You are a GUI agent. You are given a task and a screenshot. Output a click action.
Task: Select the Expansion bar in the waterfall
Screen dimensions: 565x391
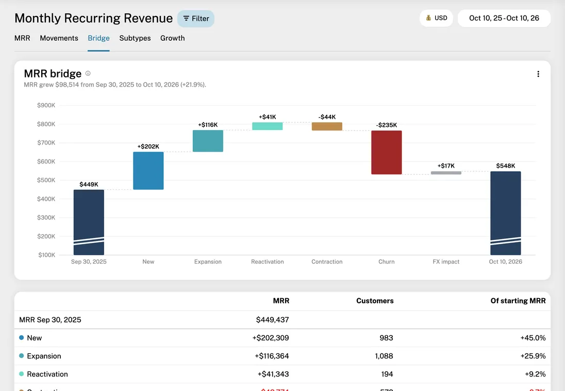208,141
